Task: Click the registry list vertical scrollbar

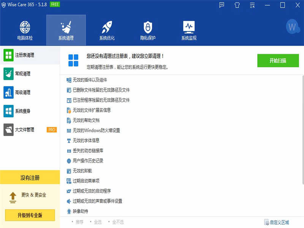Action: [x=303, y=130]
